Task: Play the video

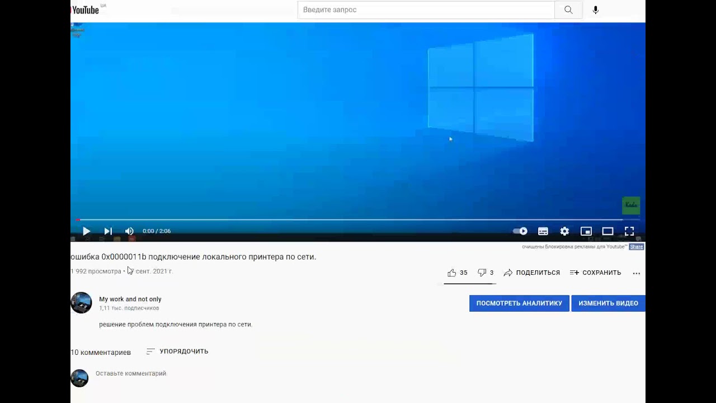Action: click(x=86, y=231)
